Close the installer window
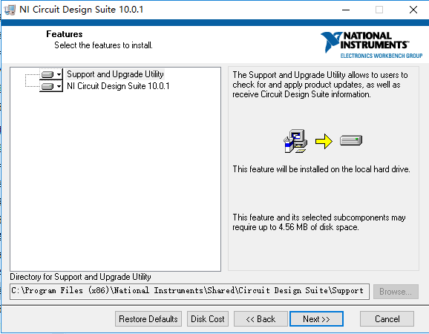This screenshot has height=334, width=429. 413,10
